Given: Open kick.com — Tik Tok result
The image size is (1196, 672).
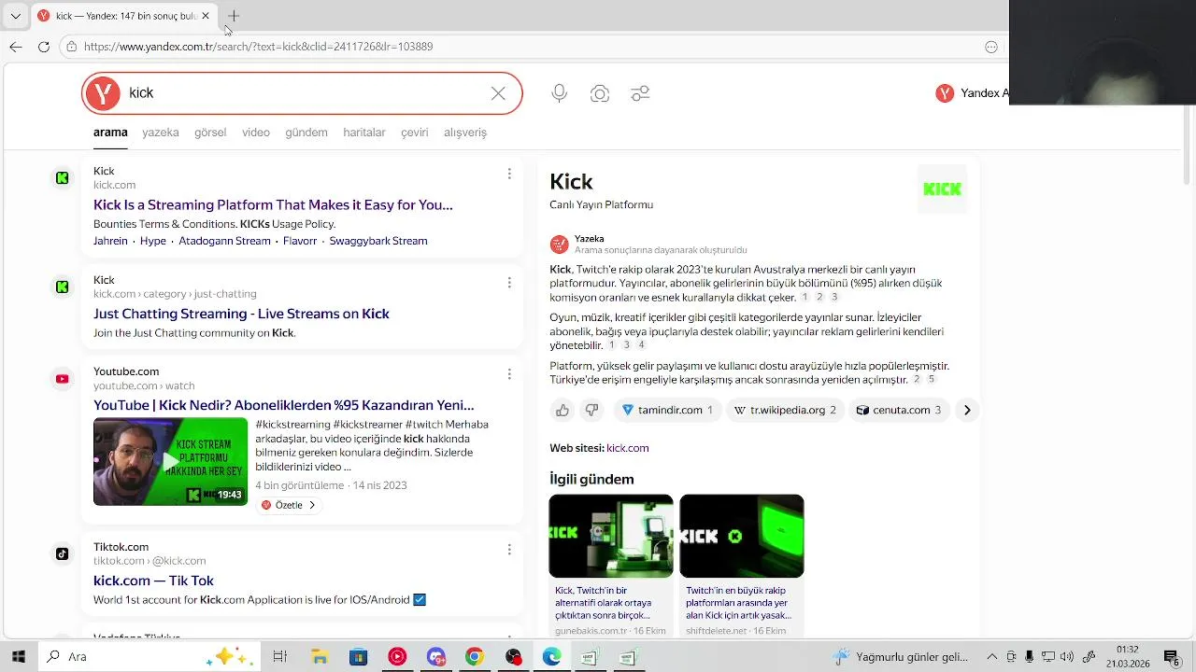Looking at the screenshot, I should (x=153, y=581).
